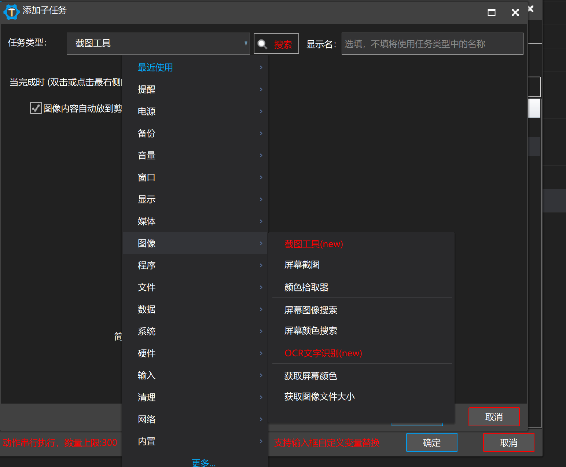Expand the 音量 submenu

tap(195, 155)
